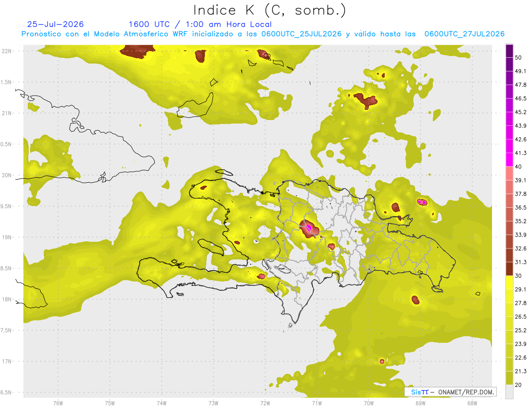Click the '0.5N' latitude axis label
Image resolution: width=530 pixels, height=409 pixels.
coord(7,144)
